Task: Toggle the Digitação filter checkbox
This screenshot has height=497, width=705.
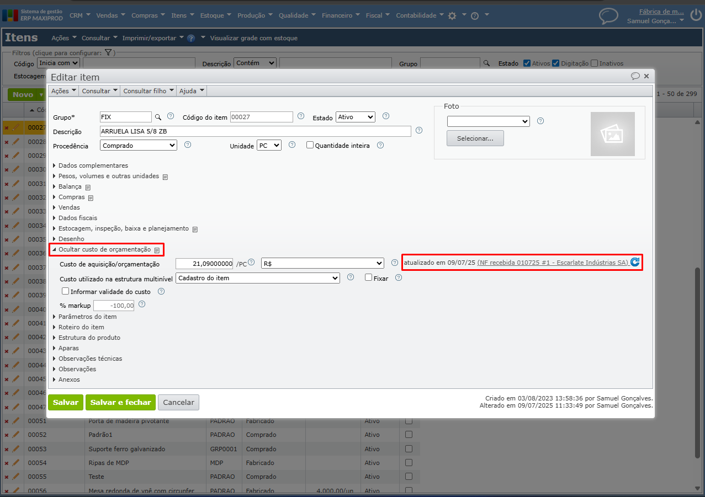Action: pos(555,63)
